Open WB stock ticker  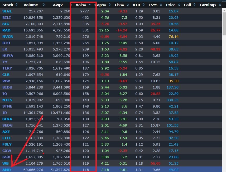point(6,164)
